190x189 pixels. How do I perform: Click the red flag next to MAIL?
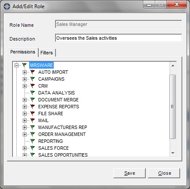pos(33,120)
